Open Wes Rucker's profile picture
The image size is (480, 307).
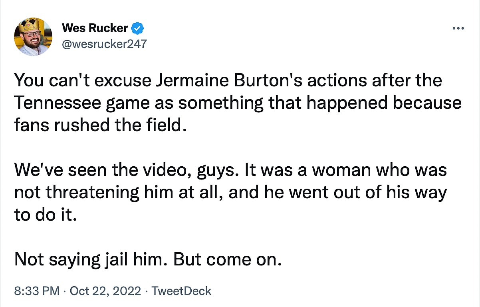33,37
